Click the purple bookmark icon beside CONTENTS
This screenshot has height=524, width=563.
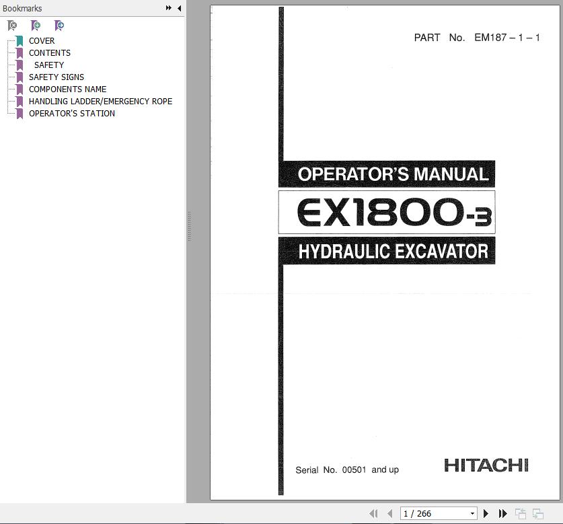point(20,53)
